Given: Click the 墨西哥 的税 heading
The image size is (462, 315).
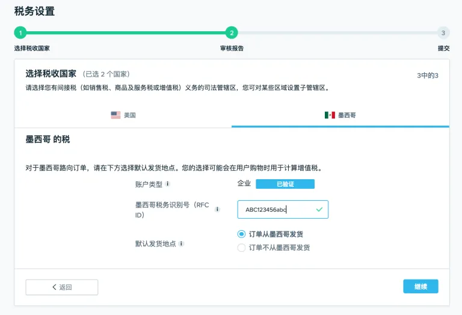Looking at the screenshot, I should pyautogui.click(x=48, y=139).
